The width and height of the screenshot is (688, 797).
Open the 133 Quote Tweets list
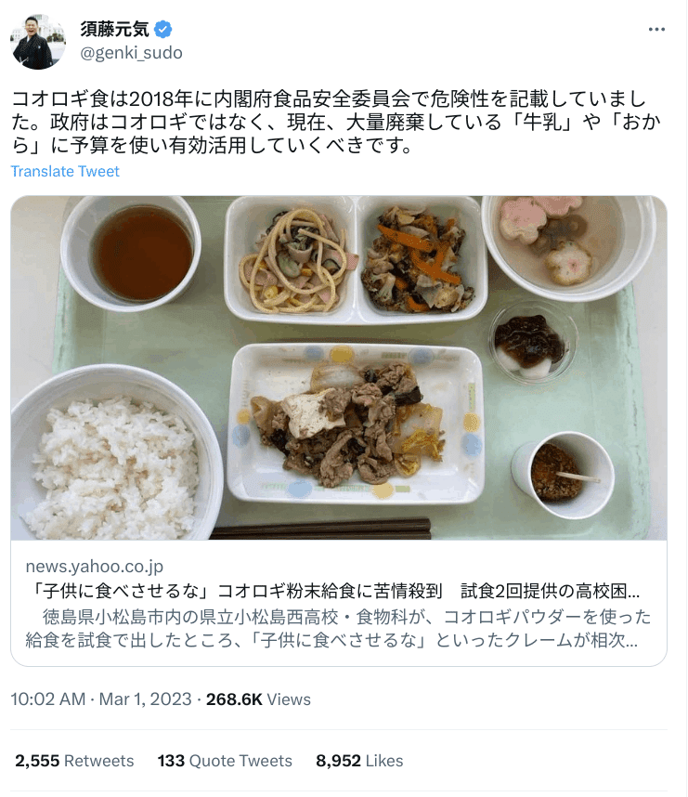[x=225, y=761]
